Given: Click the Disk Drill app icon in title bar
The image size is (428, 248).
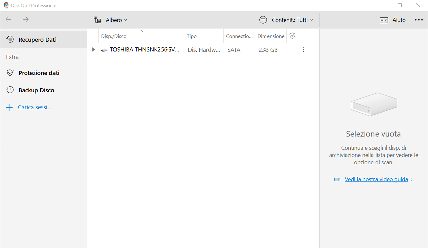Looking at the screenshot, I should point(6,5).
